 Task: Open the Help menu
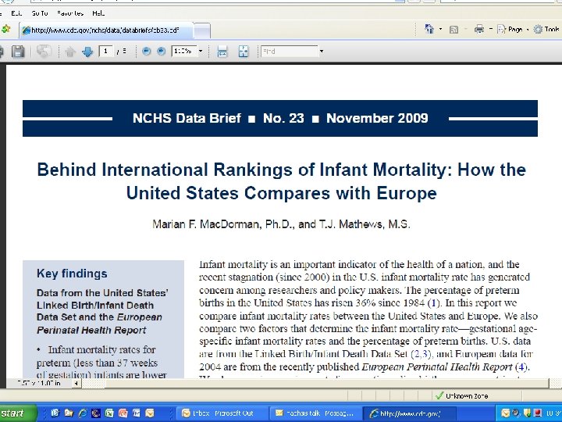(x=98, y=13)
